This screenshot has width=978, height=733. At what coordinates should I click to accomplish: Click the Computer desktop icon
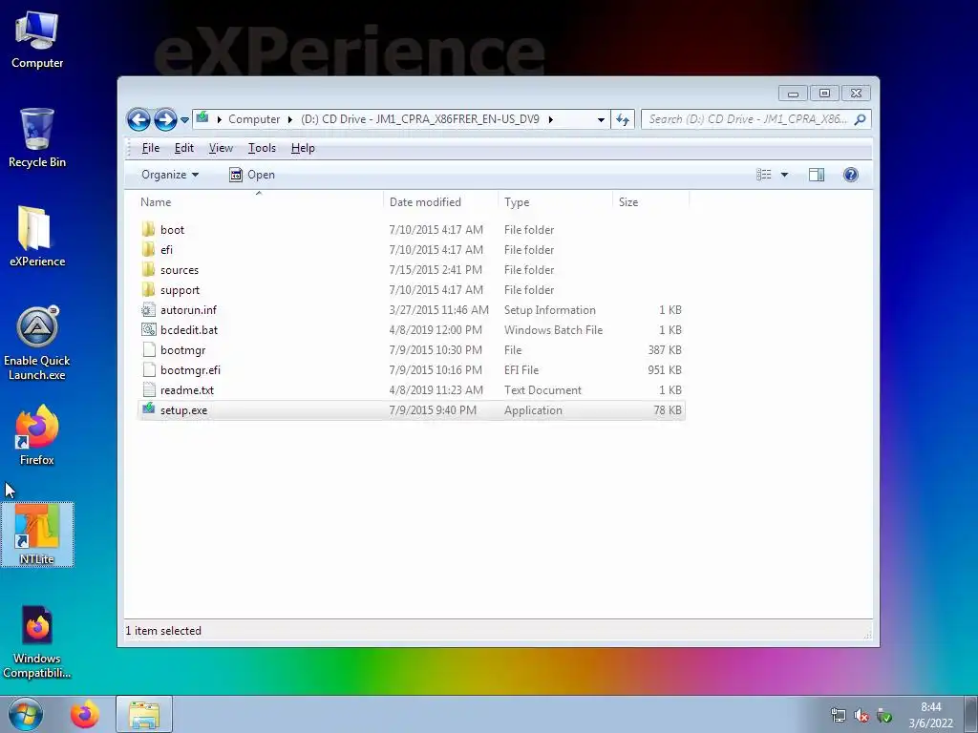point(37,40)
